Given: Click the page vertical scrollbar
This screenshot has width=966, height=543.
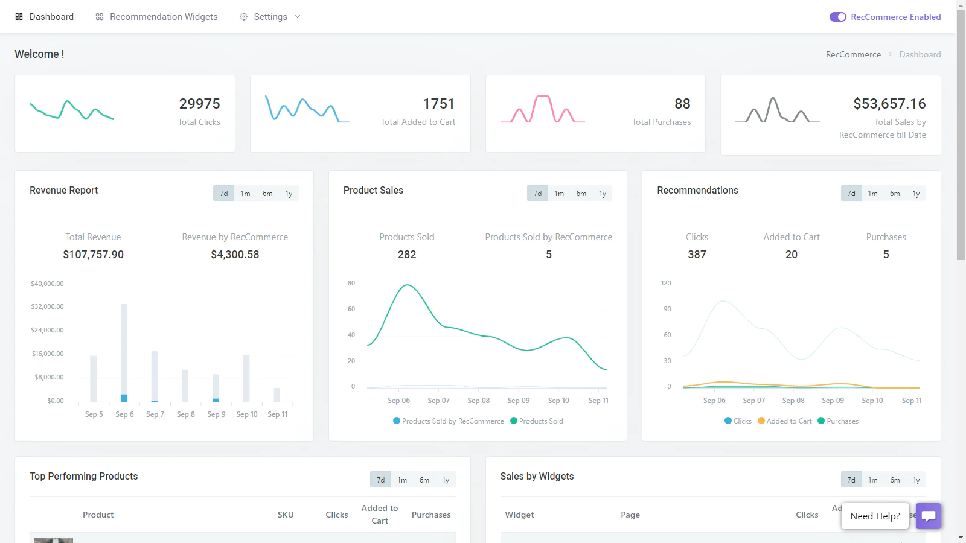Looking at the screenshot, I should pyautogui.click(x=961, y=151).
